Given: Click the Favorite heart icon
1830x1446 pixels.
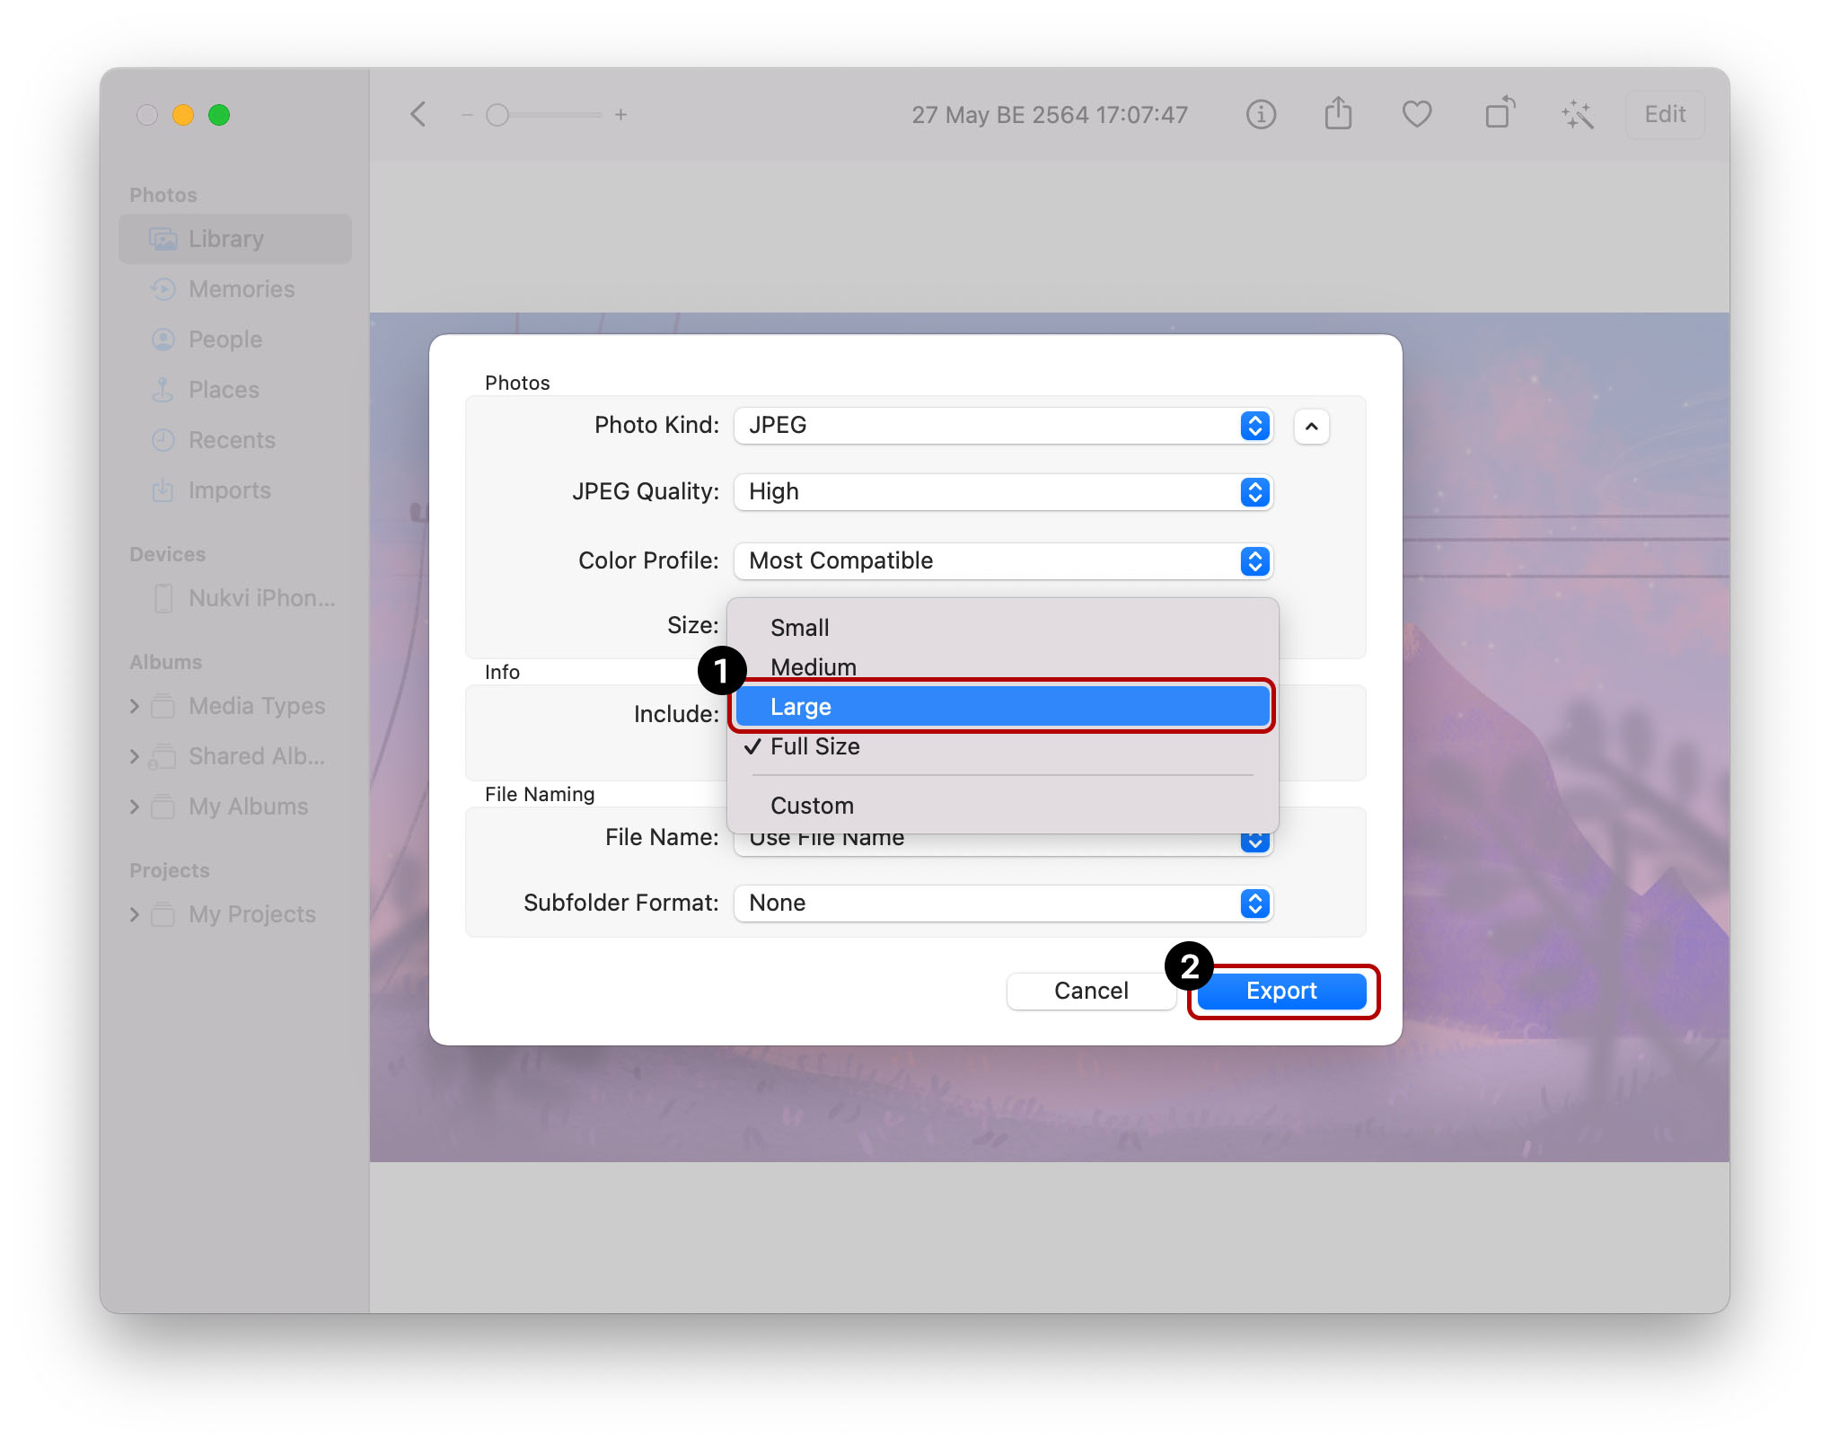Looking at the screenshot, I should pyautogui.click(x=1416, y=115).
